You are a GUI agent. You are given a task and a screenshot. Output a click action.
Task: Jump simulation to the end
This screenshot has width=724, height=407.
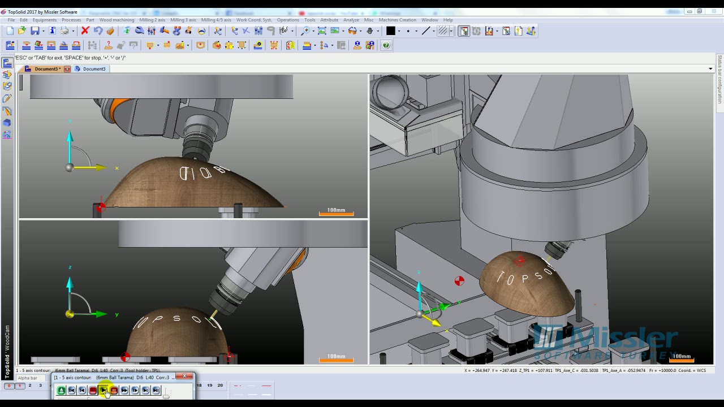tap(156, 390)
